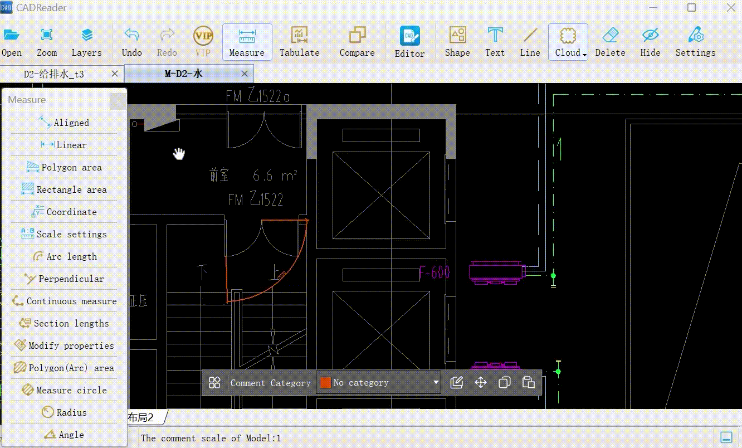
Task: Open the Tabulate tool
Action: point(299,43)
